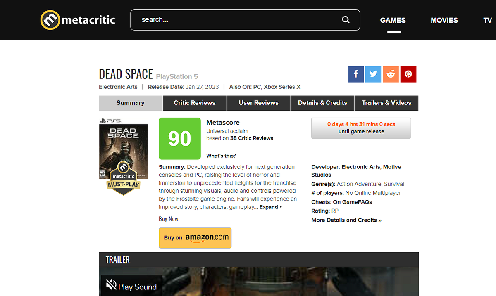Share on Reddit icon
The image size is (496, 296).
click(x=391, y=74)
